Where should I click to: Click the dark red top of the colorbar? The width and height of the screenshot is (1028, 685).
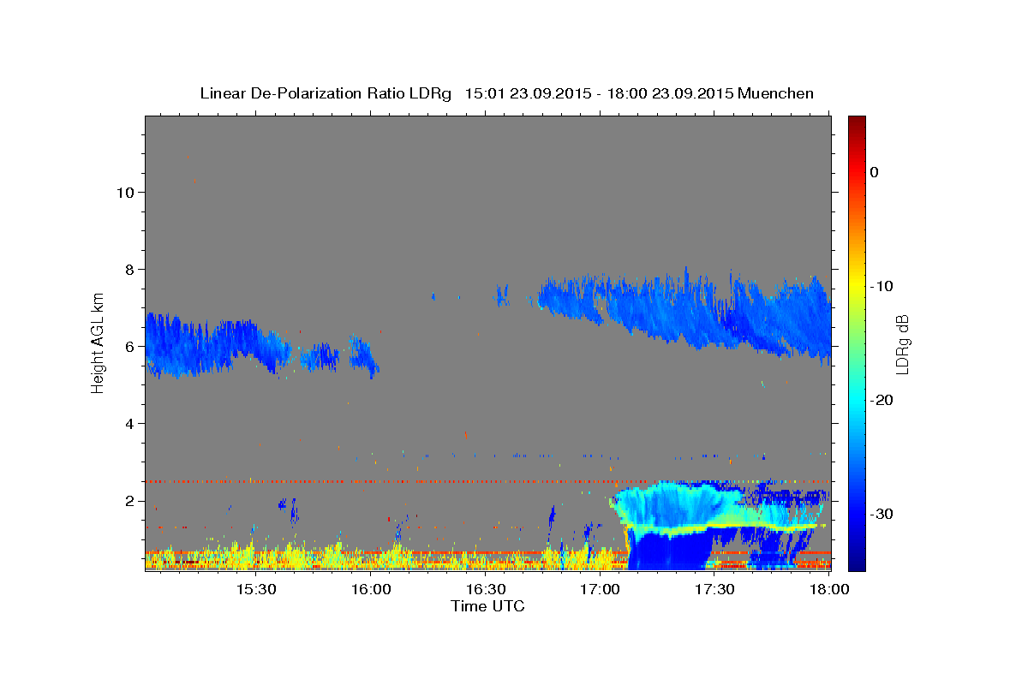(x=857, y=122)
